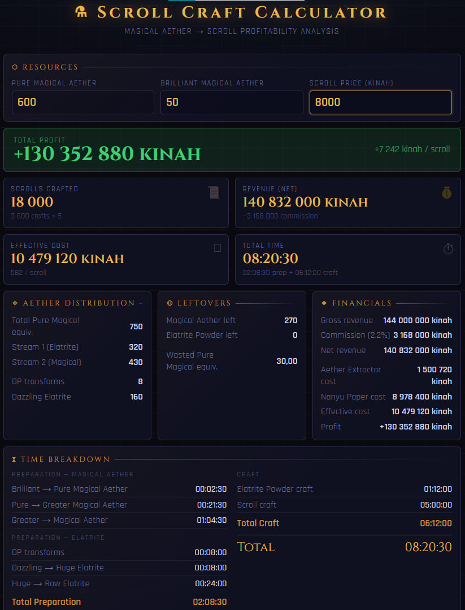Click the '−3 168 000 commission' text
Image resolution: width=465 pixels, height=610 pixels.
(280, 216)
